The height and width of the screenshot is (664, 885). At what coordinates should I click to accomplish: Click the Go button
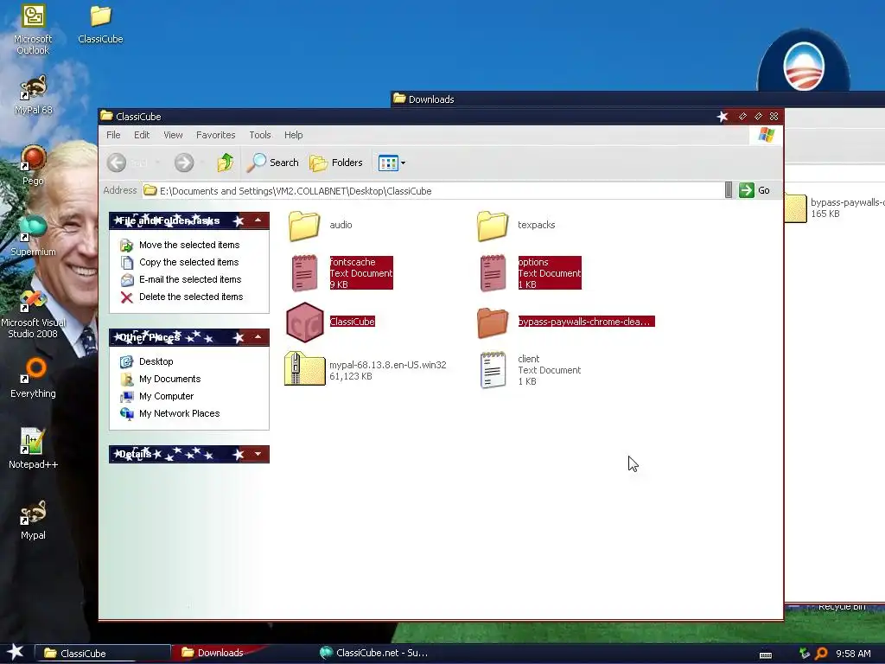click(x=754, y=190)
